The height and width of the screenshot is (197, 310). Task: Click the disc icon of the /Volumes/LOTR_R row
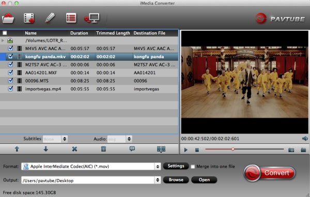click(x=10, y=41)
